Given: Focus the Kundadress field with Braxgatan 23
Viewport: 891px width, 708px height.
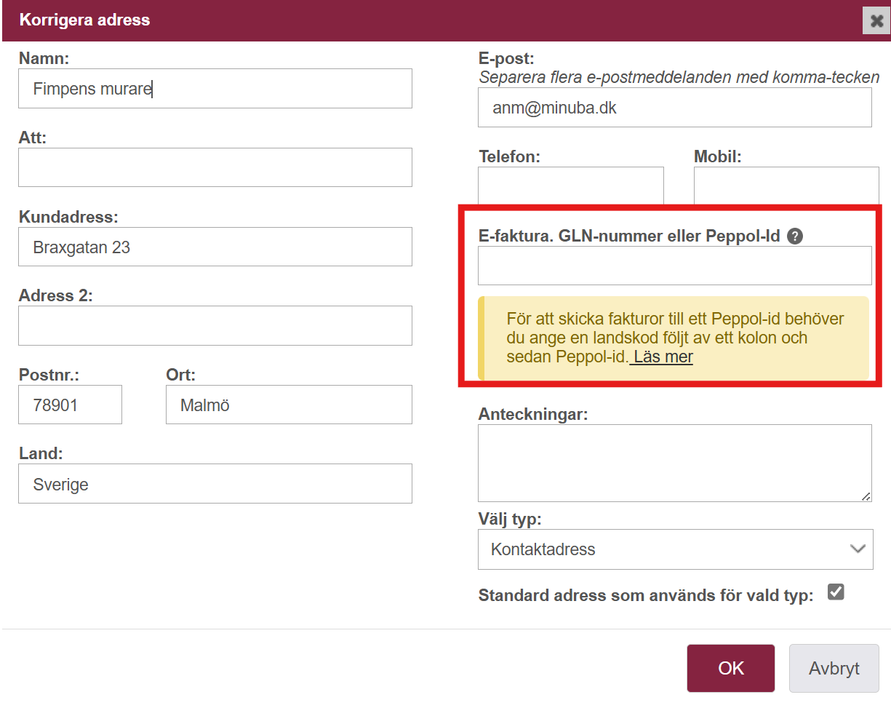Looking at the screenshot, I should 215,247.
